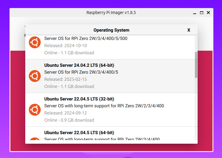Click Ubuntu icon for Server 24.04.2 LTS
The width and height of the screenshot is (222, 158).
[x=35, y=76]
